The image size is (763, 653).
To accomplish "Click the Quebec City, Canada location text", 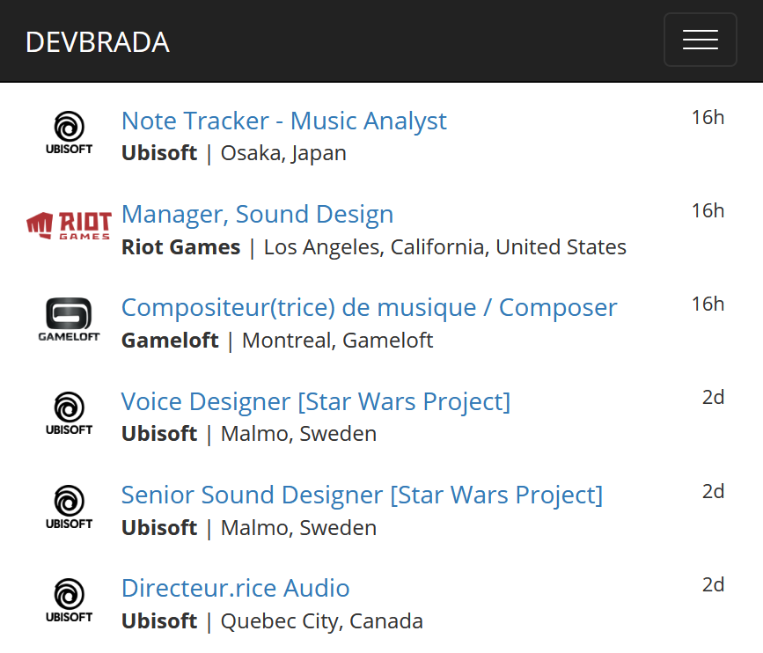I will coord(321,621).
